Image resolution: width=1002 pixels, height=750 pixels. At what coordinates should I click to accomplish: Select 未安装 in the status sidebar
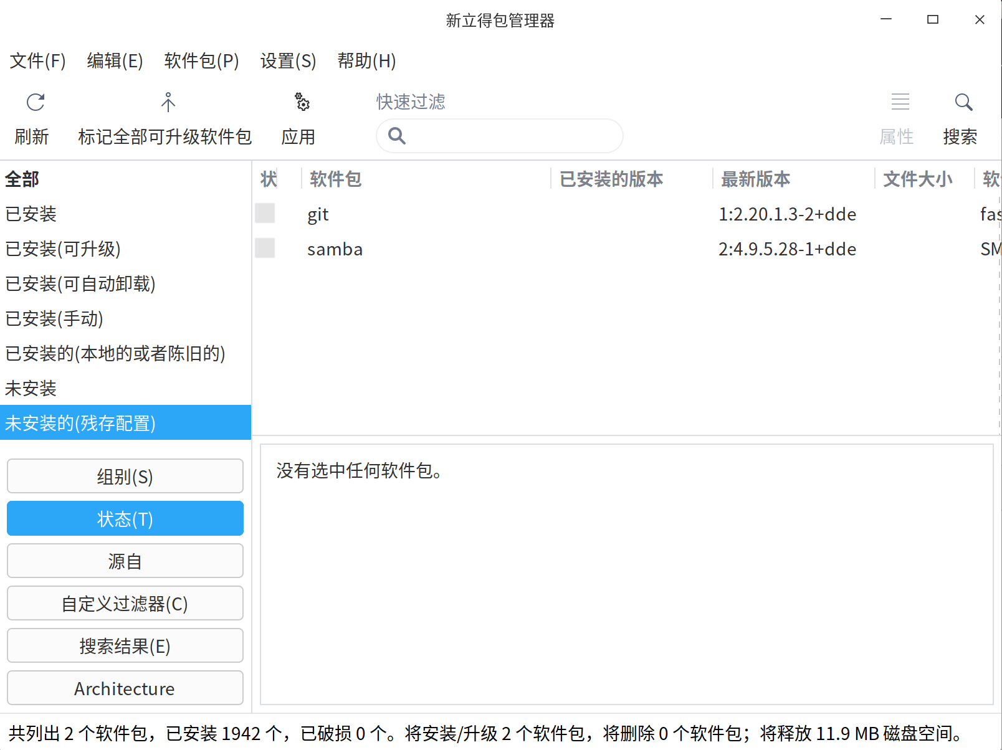point(31,388)
